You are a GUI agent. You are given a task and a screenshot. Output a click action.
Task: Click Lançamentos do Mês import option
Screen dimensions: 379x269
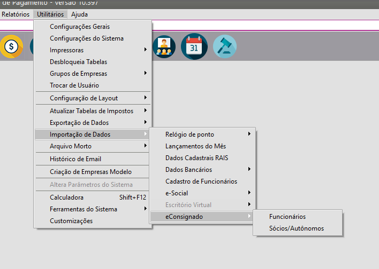[195, 146]
